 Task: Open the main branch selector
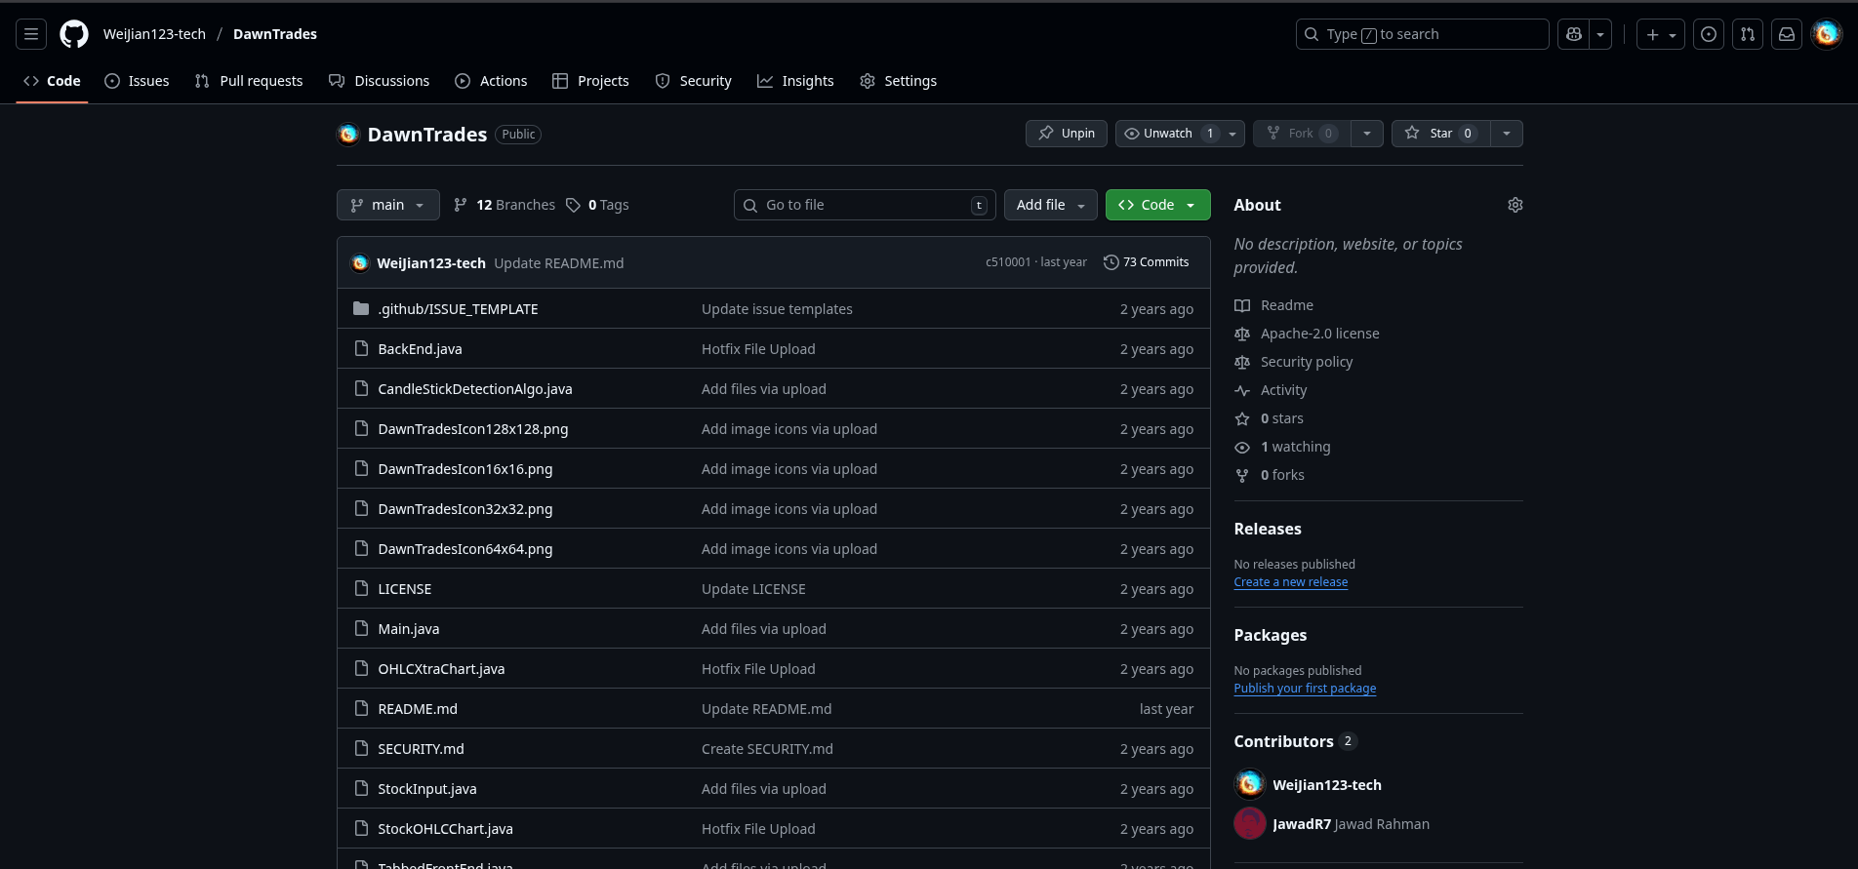pyautogui.click(x=388, y=205)
